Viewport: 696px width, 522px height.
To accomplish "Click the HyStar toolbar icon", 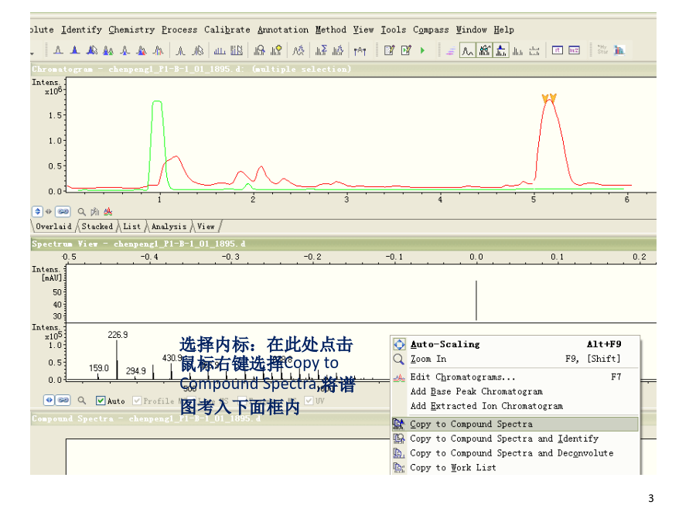I will (x=602, y=49).
